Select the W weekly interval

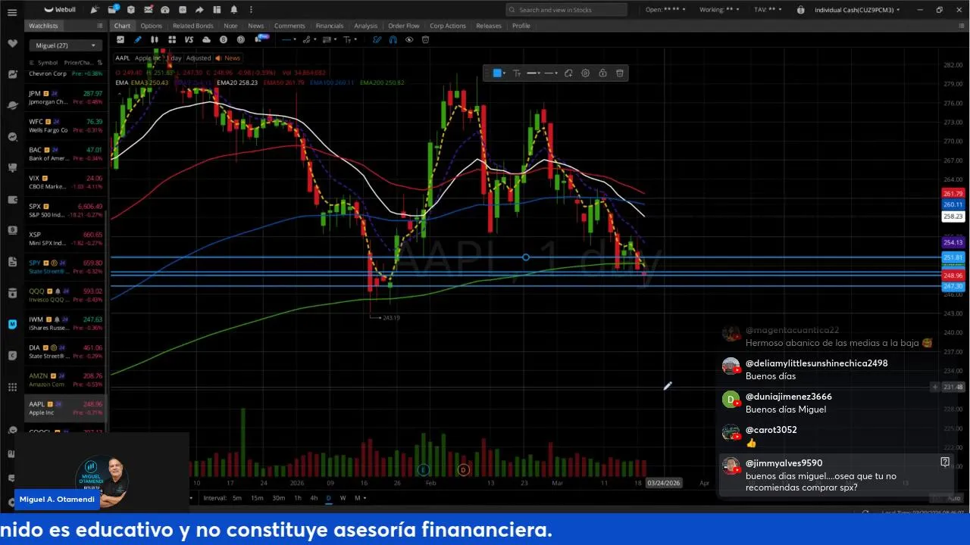(x=343, y=497)
